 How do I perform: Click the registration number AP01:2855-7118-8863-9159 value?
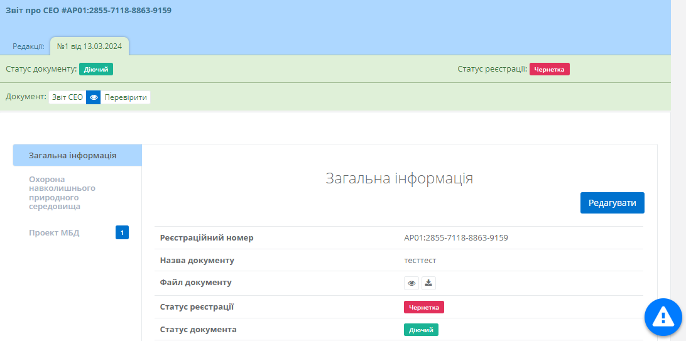[x=455, y=237]
